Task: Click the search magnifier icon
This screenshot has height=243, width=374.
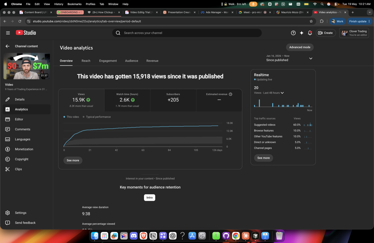Action: [x=118, y=33]
